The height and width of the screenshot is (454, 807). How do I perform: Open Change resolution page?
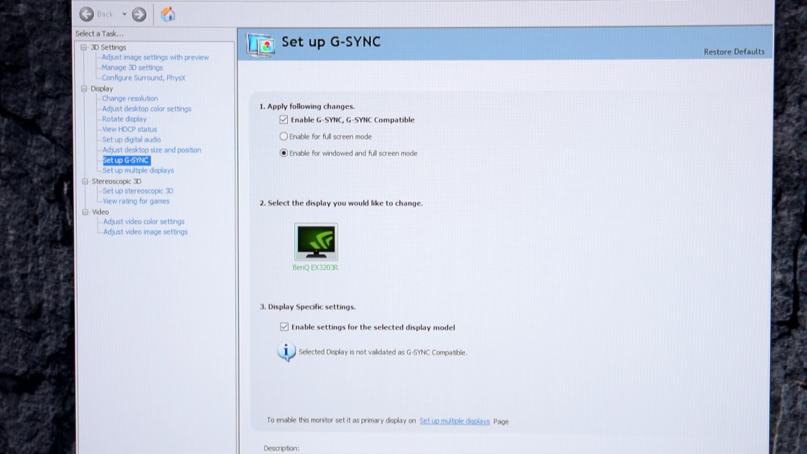[x=130, y=98]
